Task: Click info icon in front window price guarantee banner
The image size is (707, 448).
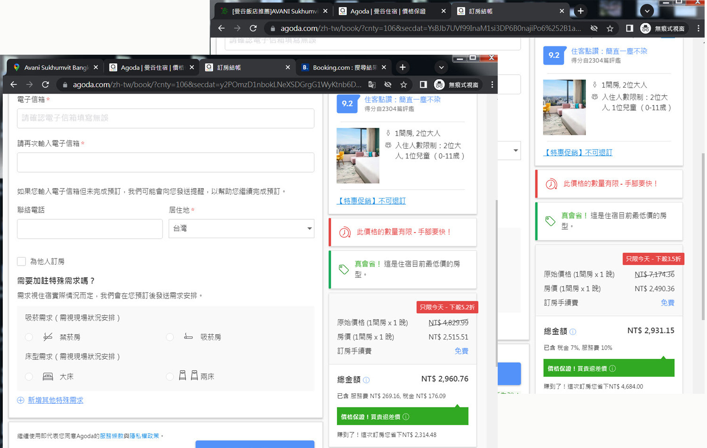Action: (x=406, y=417)
